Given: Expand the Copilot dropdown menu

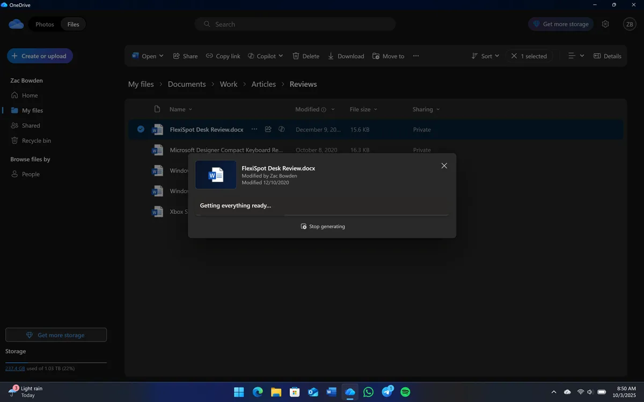Looking at the screenshot, I should tap(280, 56).
